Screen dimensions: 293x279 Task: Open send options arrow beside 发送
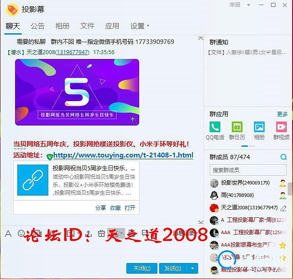(x=192, y=268)
